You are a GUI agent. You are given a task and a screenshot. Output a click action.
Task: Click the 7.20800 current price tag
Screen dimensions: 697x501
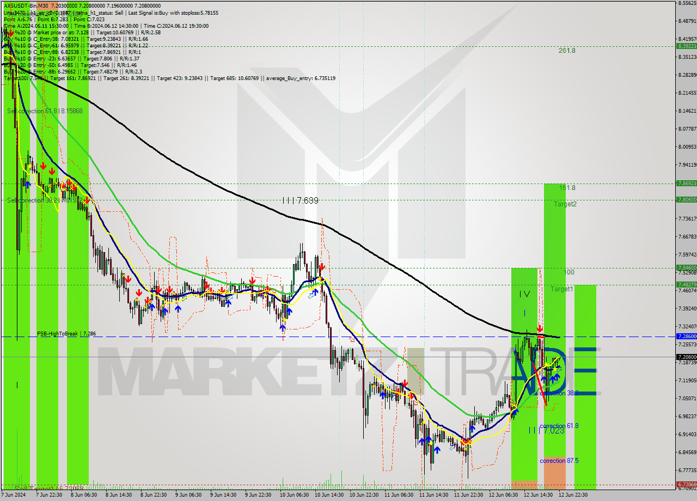coord(686,357)
